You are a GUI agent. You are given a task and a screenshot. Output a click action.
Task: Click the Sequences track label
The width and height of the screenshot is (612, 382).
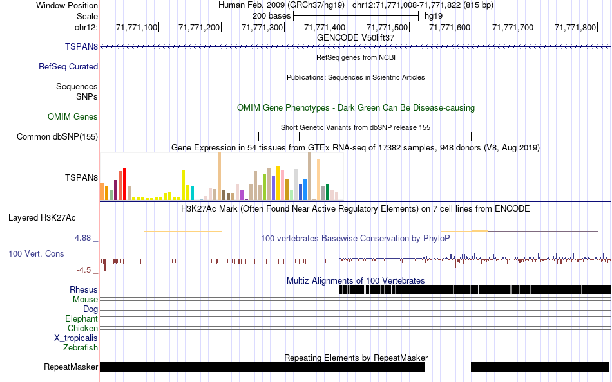coord(77,87)
